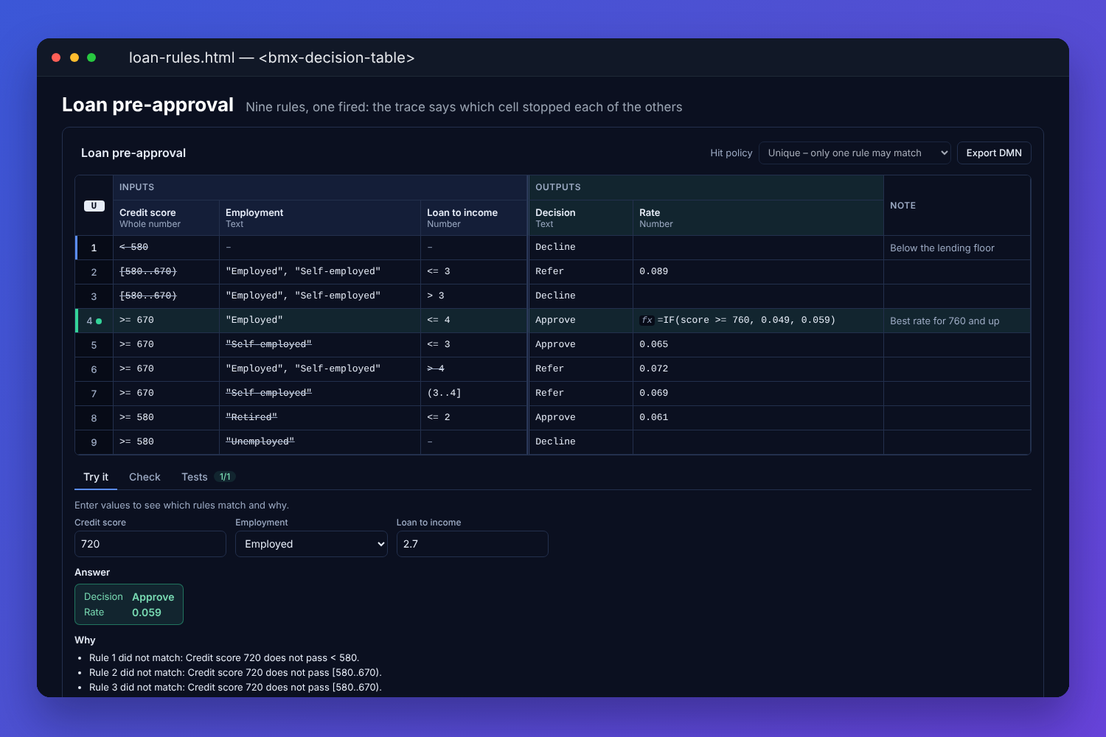Click the "Rule 2 did not match" explanation
The image size is (1106, 737).
235,673
